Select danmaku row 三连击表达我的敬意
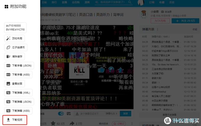This screenshot has width=201, height=126. (x=169, y=69)
